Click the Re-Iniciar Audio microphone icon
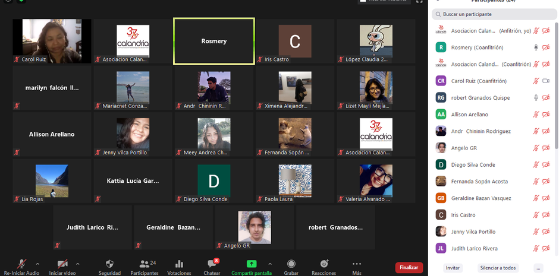The height and width of the screenshot is (276, 559). click(22, 264)
